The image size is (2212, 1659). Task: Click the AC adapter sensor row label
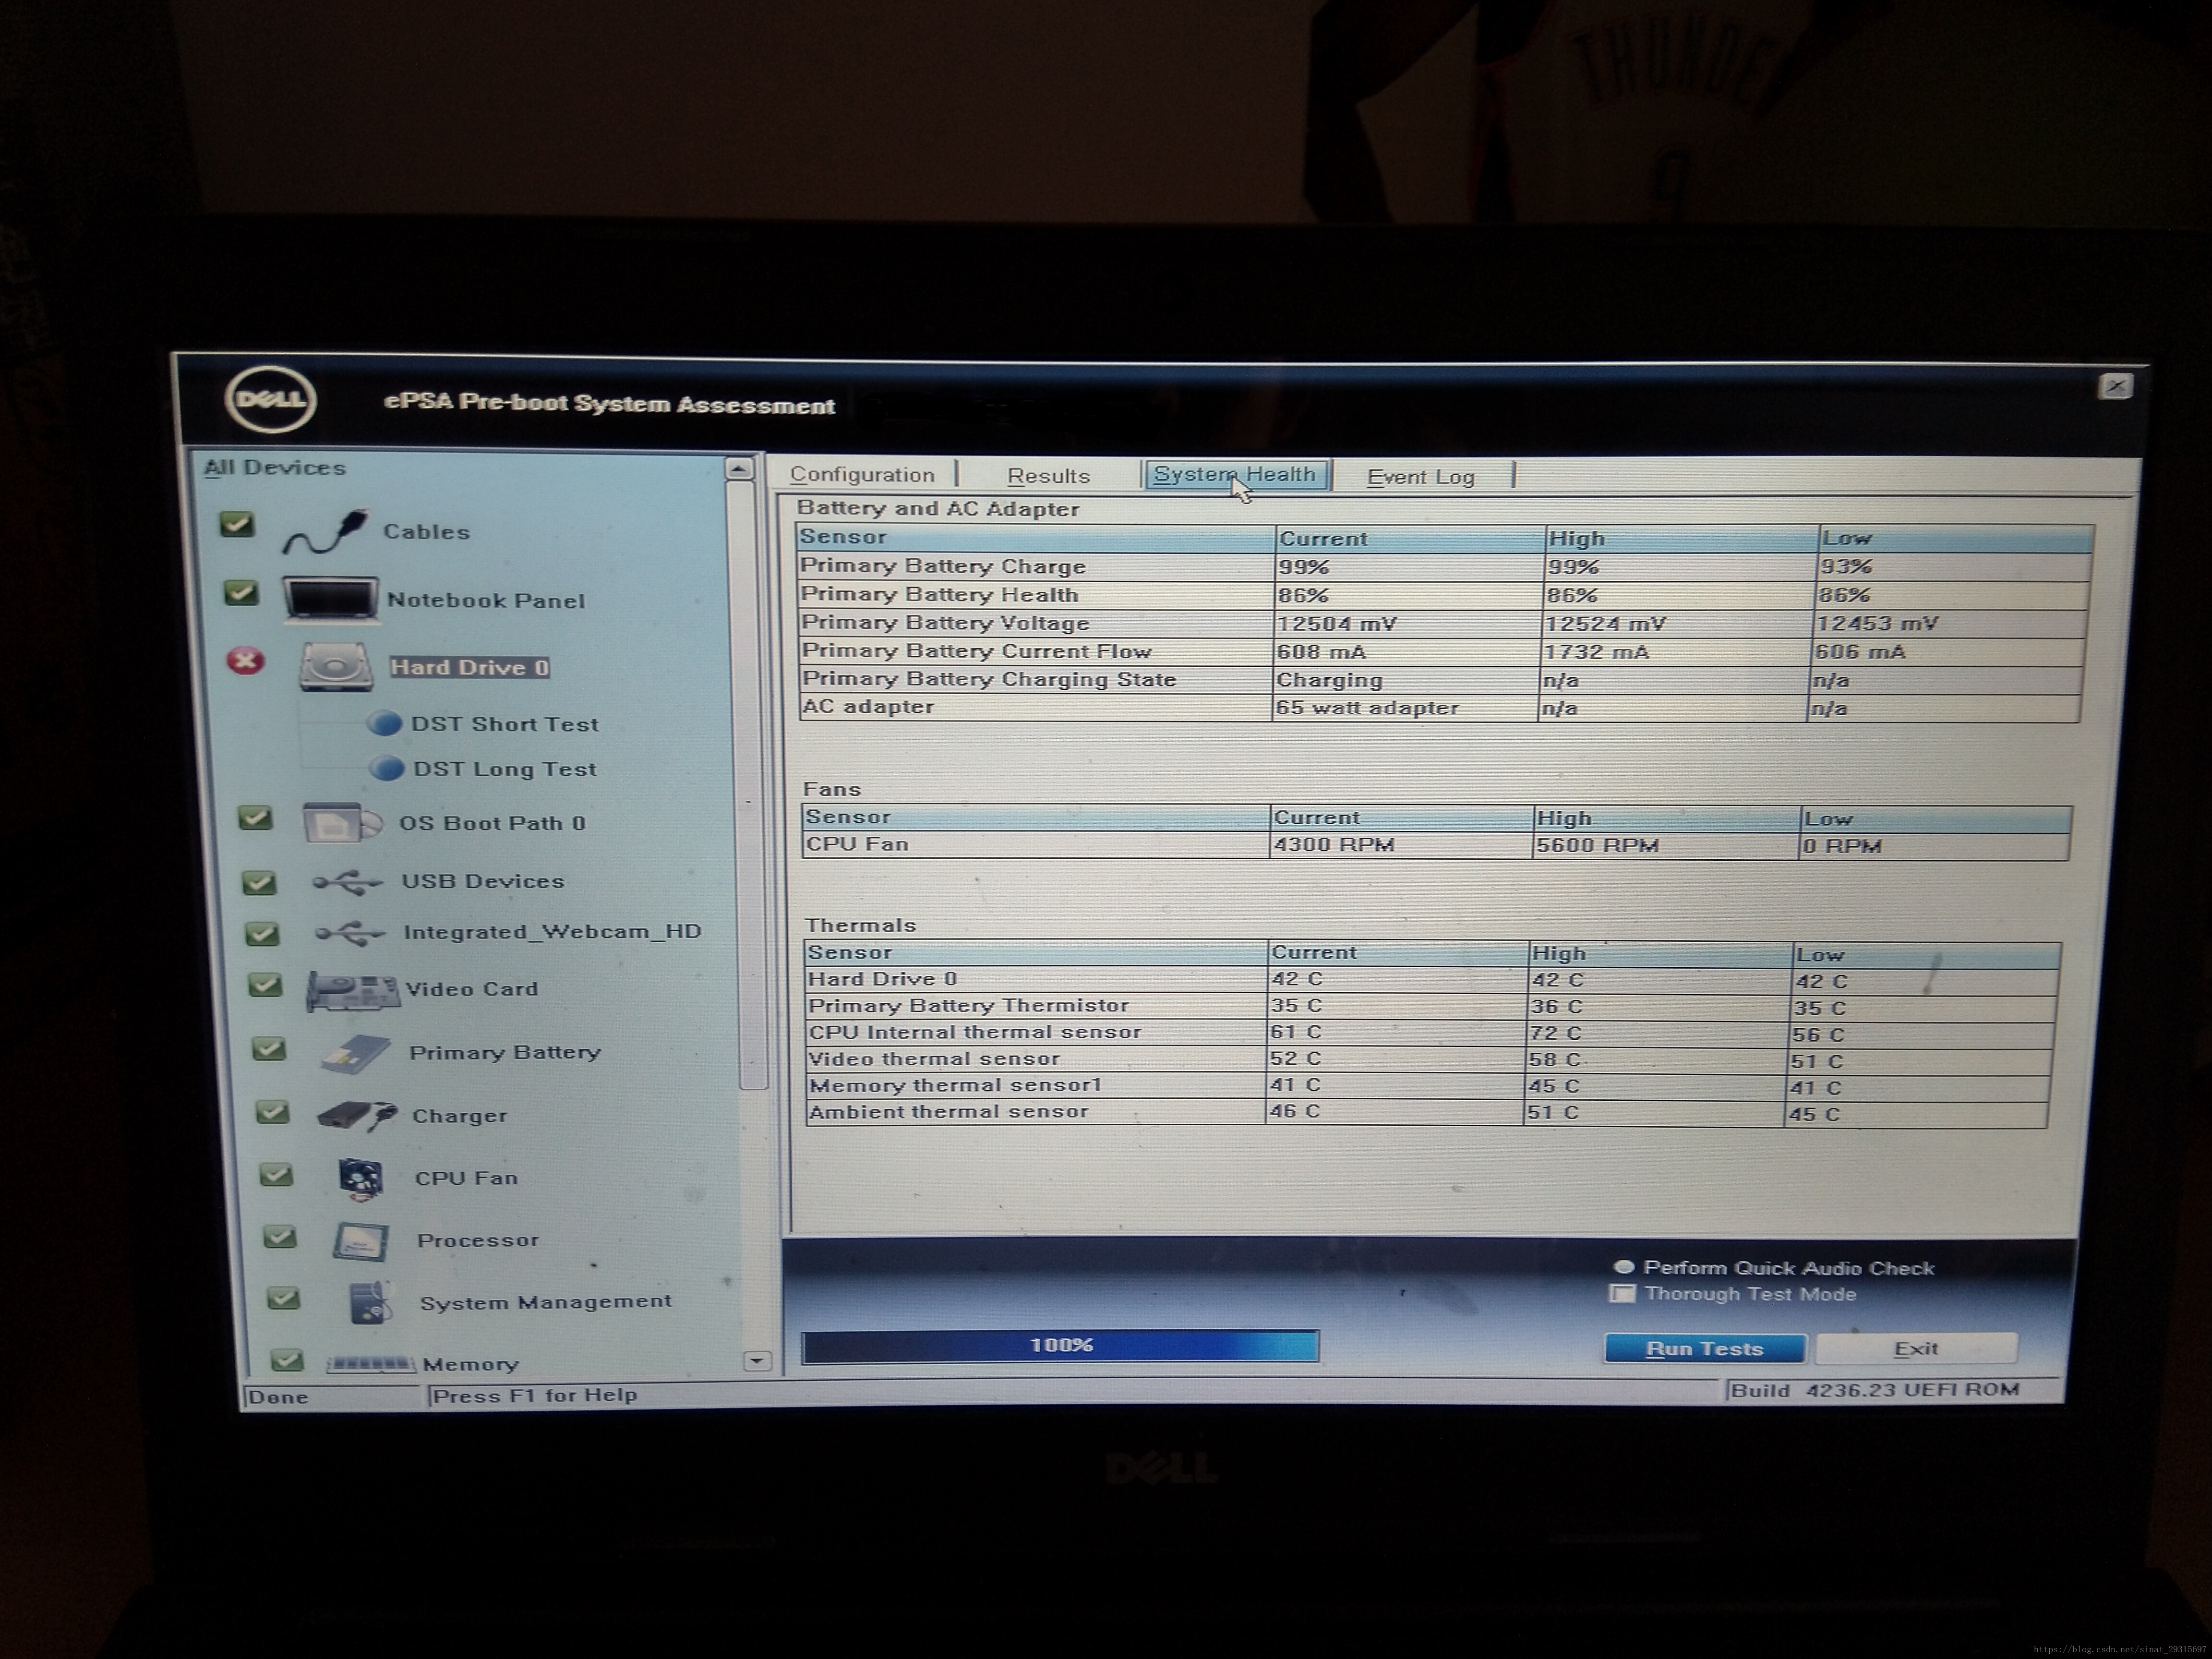coord(868,706)
